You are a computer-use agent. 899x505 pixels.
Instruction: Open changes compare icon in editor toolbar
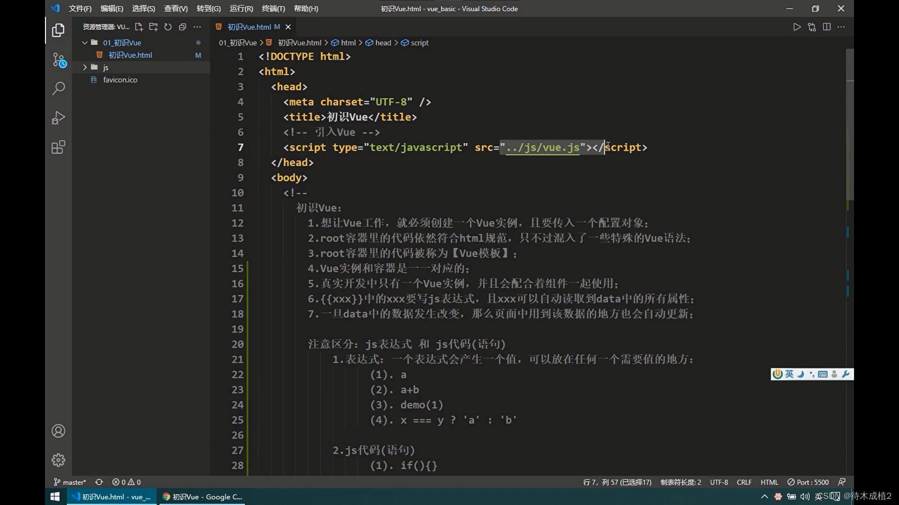812,27
